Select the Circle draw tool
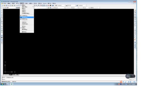This screenshot has height=110, width=147. click(2, 21)
